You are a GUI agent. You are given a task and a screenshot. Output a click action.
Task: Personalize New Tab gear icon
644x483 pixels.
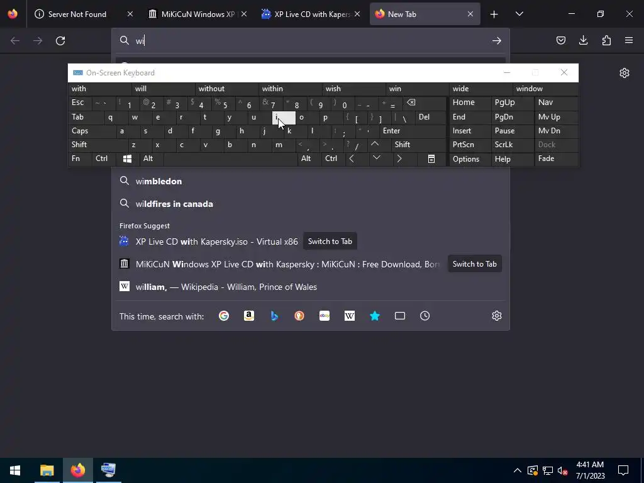click(625, 73)
